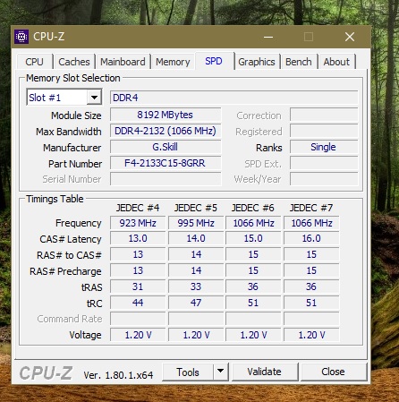Click the 1066 MHz cell under JEDEC #6
The image size is (399, 402).
tap(253, 223)
